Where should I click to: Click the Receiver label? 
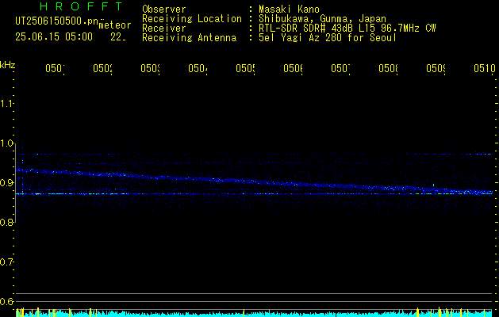coord(164,29)
